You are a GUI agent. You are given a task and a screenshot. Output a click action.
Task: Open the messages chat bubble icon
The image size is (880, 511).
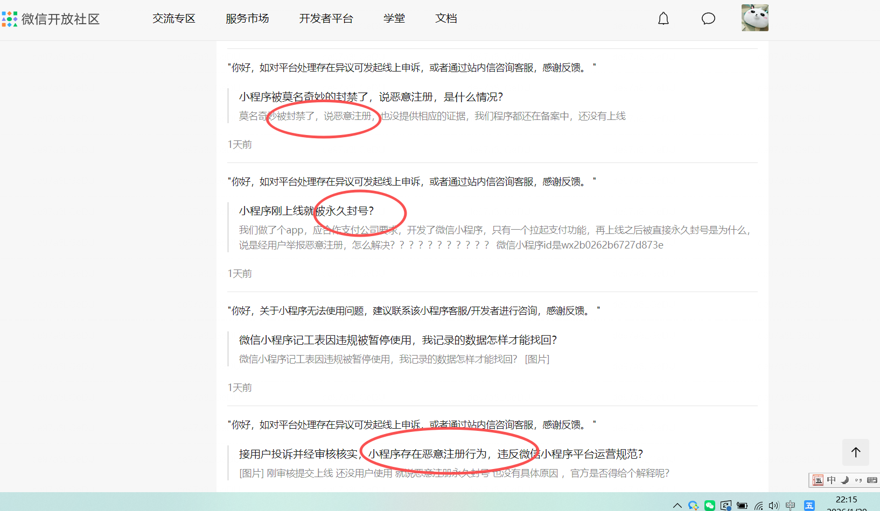(708, 19)
